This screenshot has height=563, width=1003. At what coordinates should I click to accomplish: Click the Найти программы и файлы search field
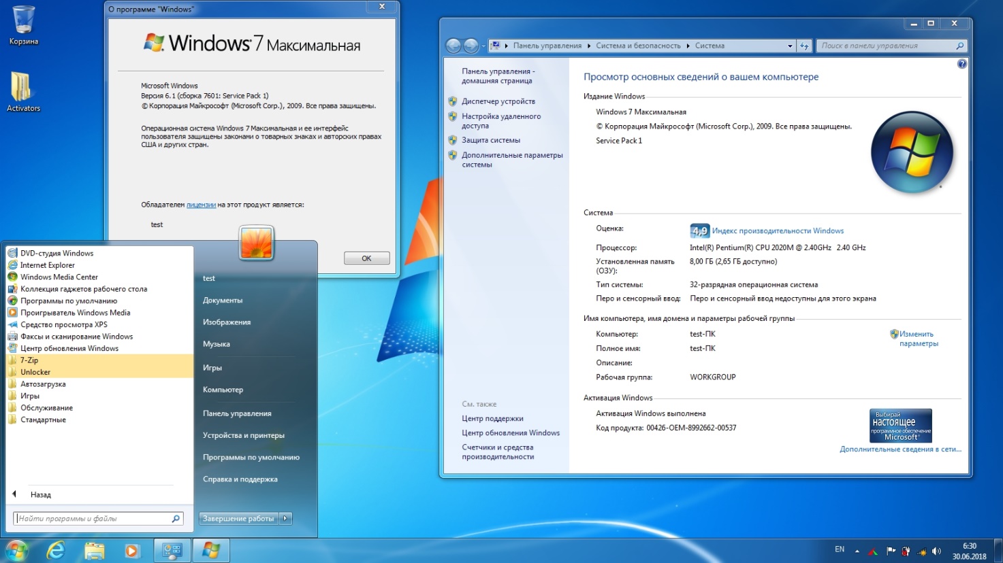tap(99, 518)
